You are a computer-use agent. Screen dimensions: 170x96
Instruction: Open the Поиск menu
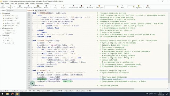12,3
